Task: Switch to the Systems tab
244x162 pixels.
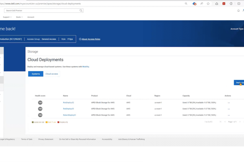Action: 36,74
